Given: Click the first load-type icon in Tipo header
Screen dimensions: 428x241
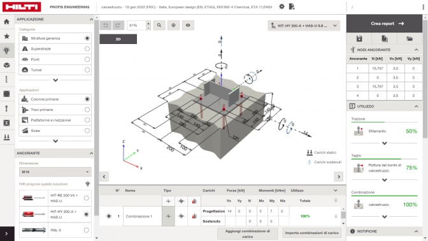Looking at the screenshot, I should click(x=168, y=201).
